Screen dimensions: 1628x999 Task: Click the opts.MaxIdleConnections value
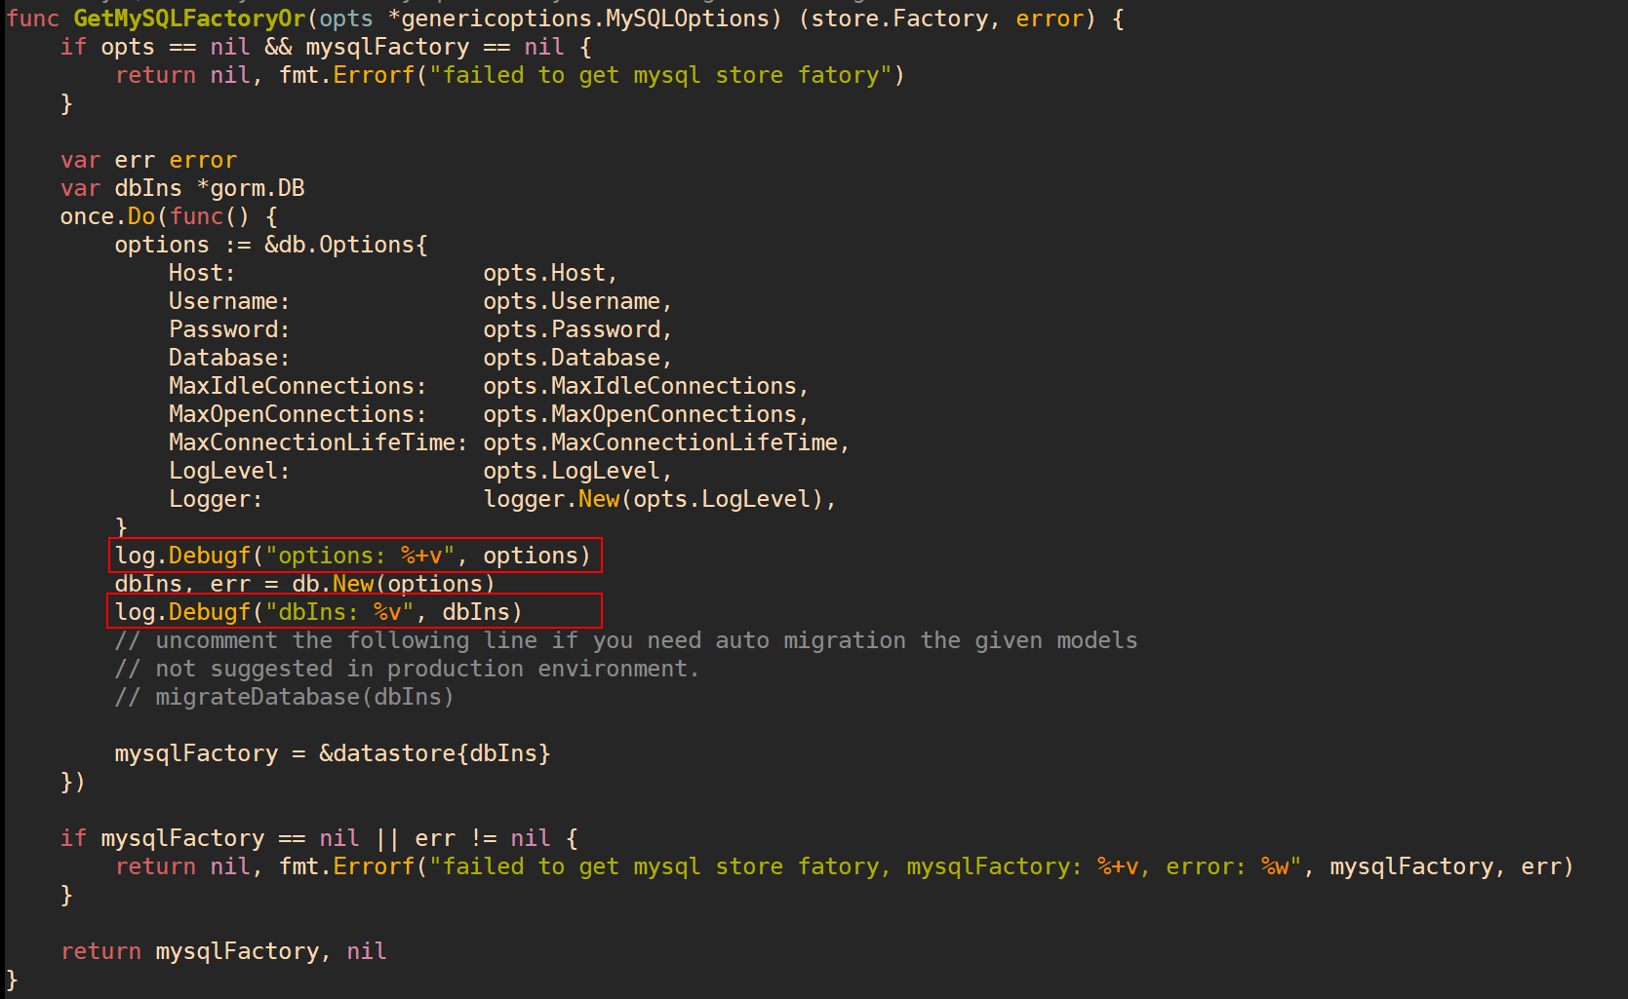pyautogui.click(x=645, y=386)
